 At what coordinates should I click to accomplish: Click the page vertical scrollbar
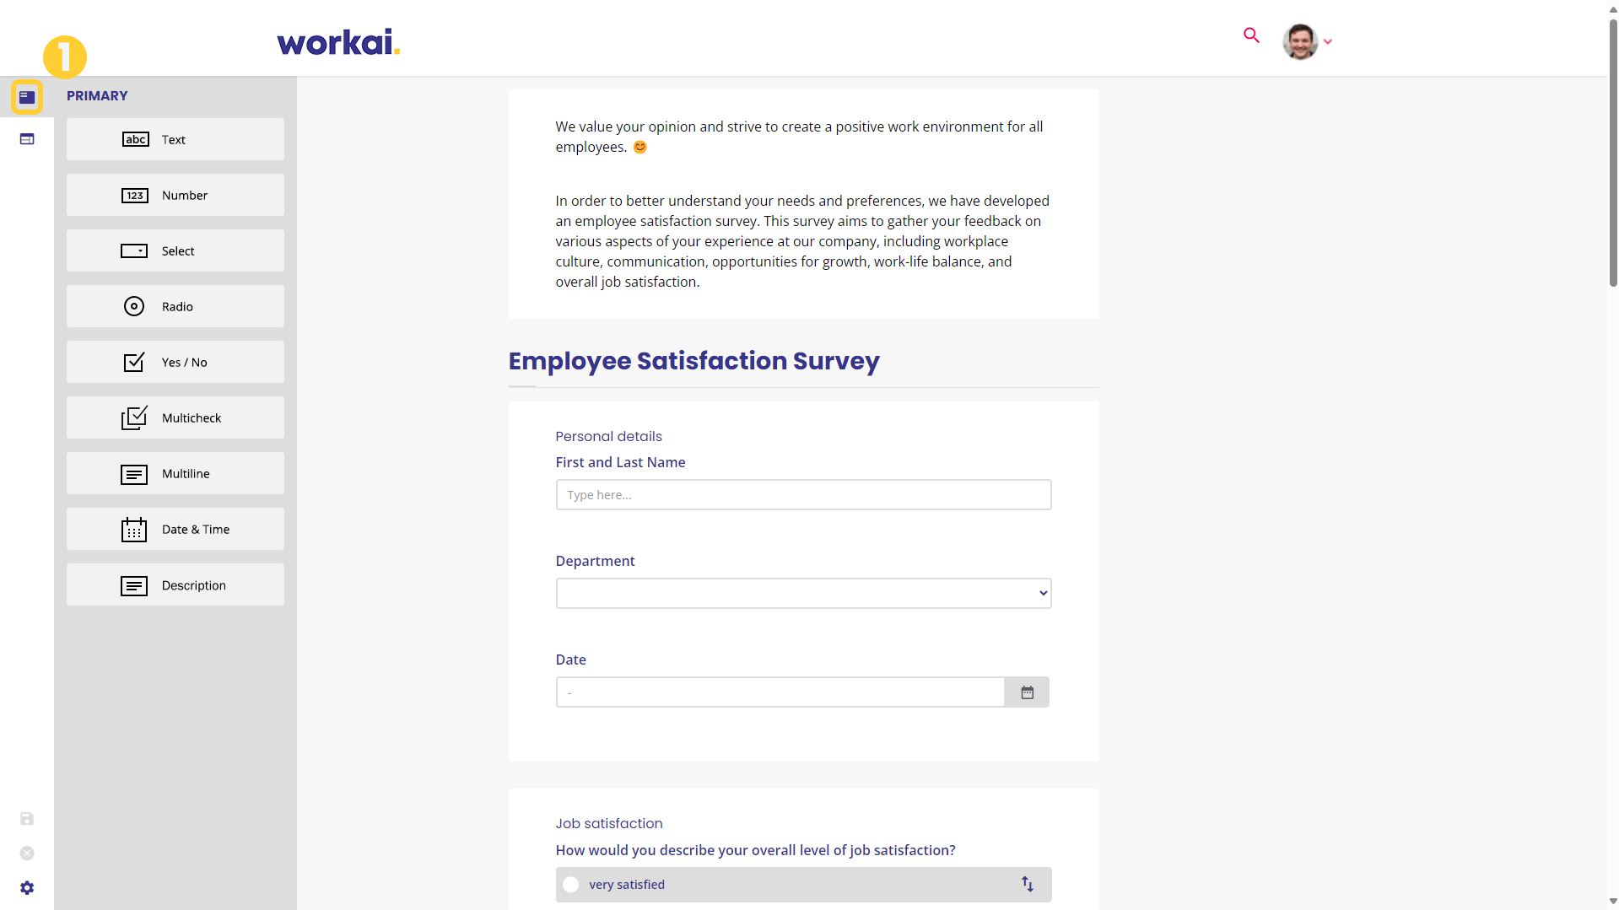tap(1613, 152)
